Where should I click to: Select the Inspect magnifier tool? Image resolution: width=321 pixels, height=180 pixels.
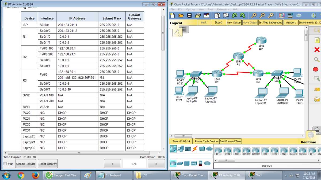(x=317, y=60)
